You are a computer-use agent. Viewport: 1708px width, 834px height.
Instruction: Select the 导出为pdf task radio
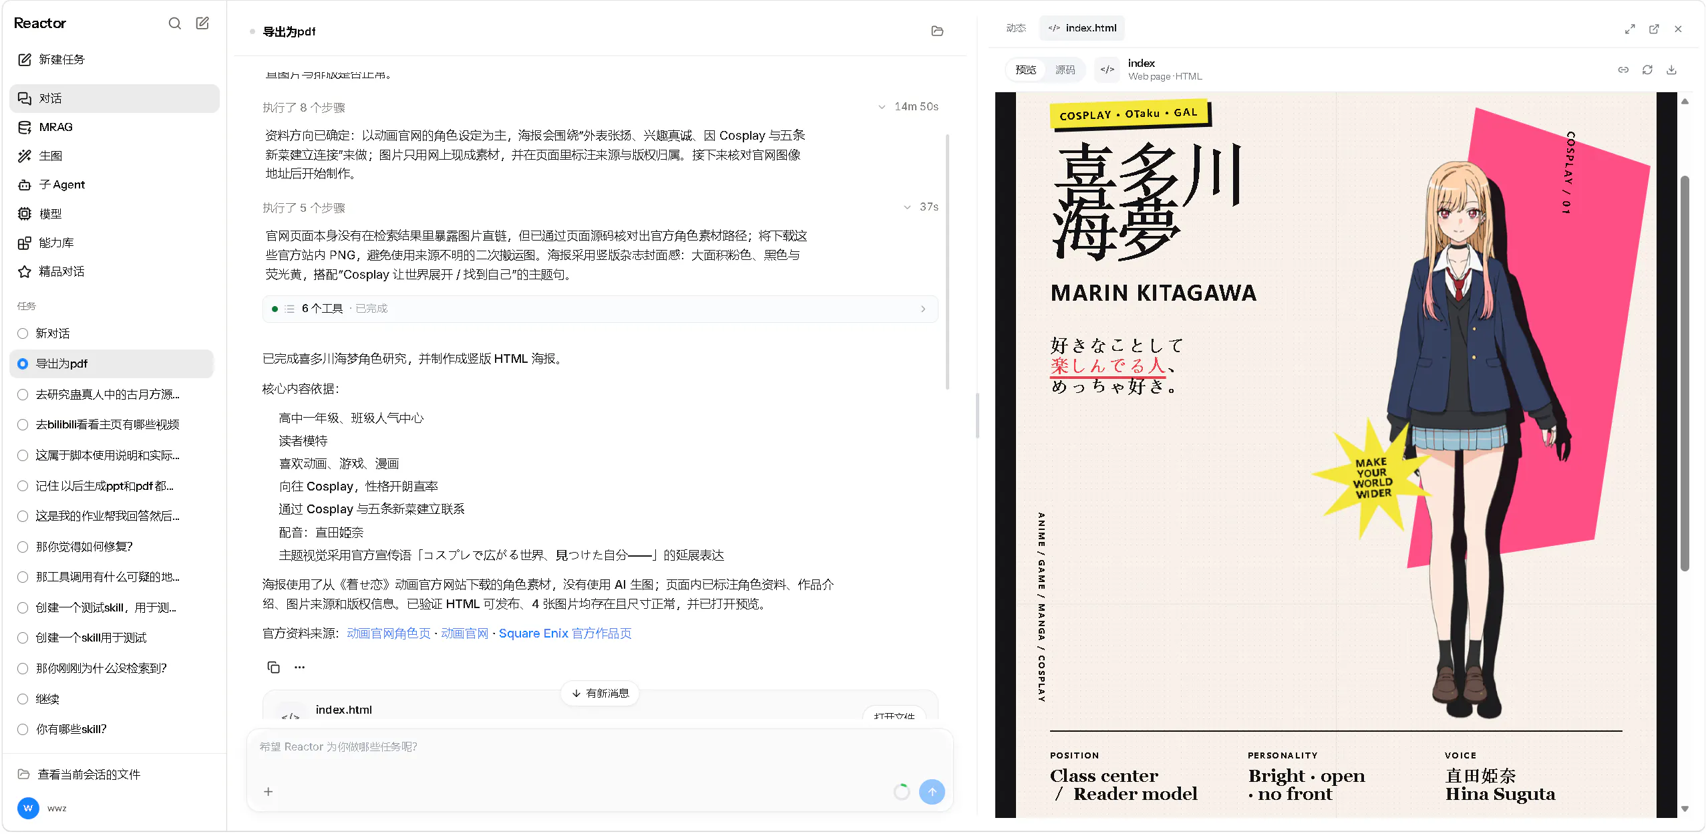23,364
